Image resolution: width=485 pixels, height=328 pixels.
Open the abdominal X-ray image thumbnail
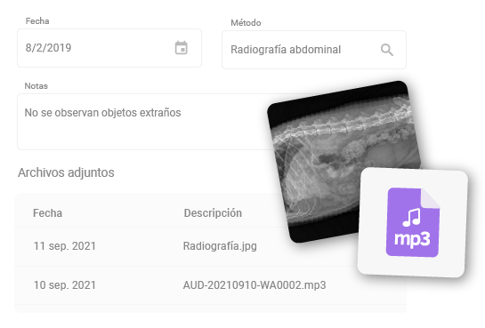344,162
